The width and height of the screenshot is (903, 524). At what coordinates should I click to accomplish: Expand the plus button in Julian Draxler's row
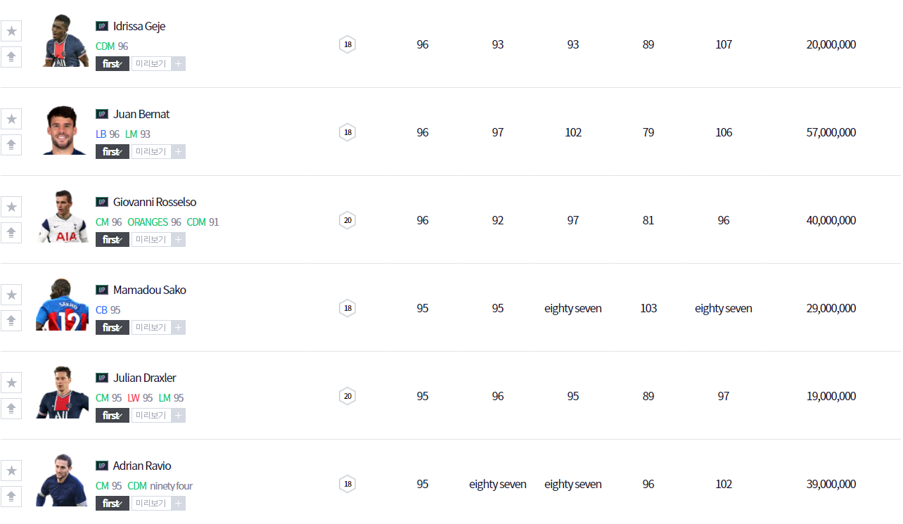pyautogui.click(x=179, y=416)
